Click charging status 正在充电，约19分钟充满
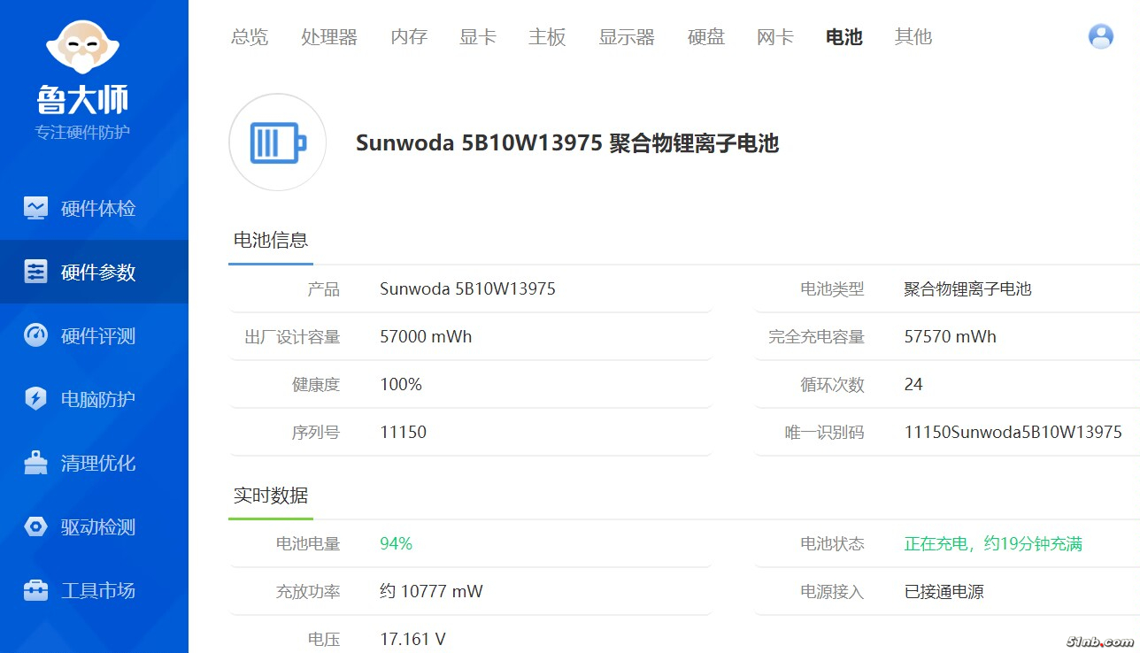The image size is (1140, 653). click(x=993, y=543)
